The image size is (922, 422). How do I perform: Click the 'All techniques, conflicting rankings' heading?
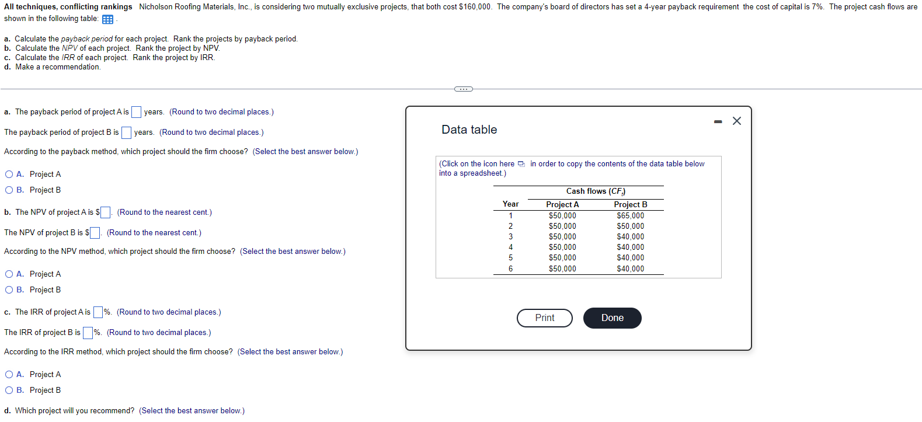tap(68, 7)
